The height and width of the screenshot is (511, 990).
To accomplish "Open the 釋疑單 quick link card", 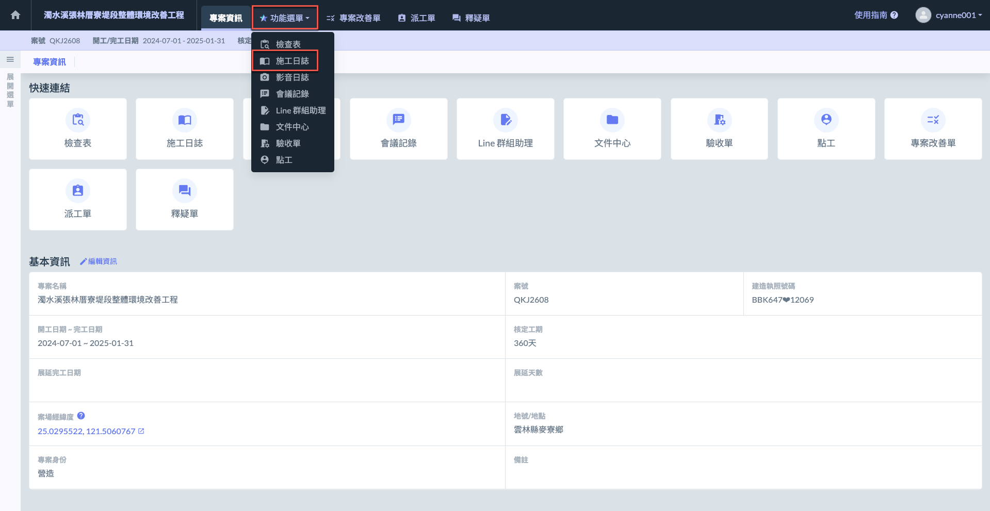I will (185, 200).
